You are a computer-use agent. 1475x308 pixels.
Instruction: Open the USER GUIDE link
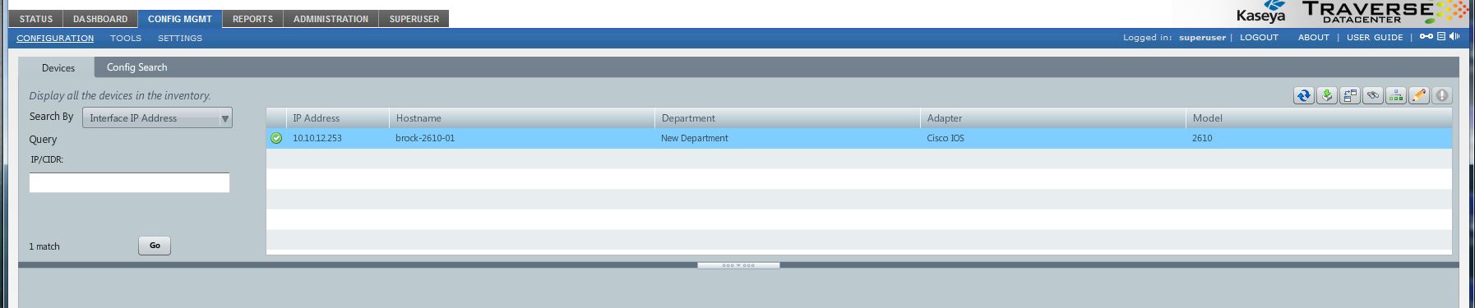point(1375,37)
